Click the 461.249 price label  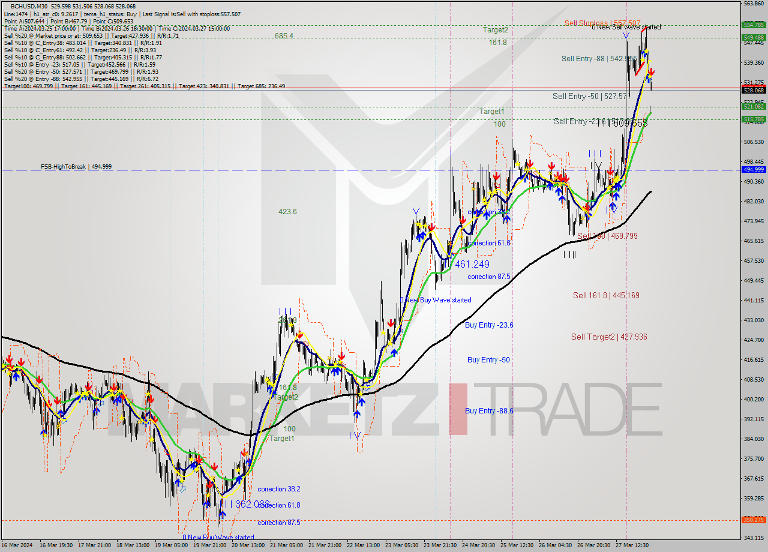pyautogui.click(x=472, y=264)
